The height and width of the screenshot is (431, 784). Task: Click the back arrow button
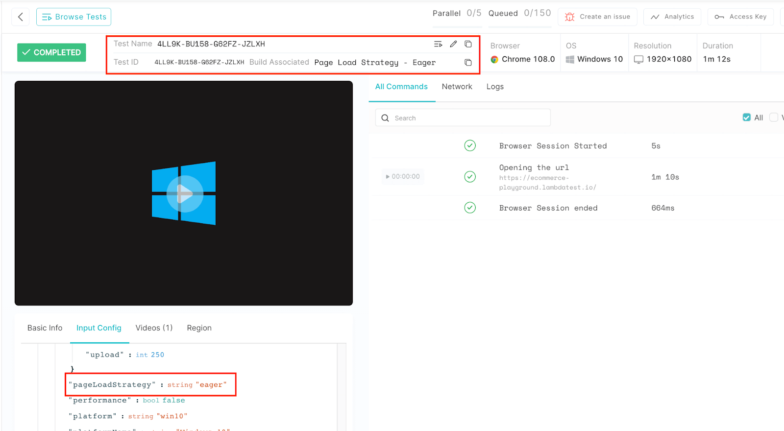[21, 17]
